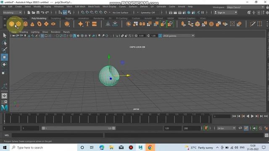Create a polygon cube from the shelf

point(18,24)
